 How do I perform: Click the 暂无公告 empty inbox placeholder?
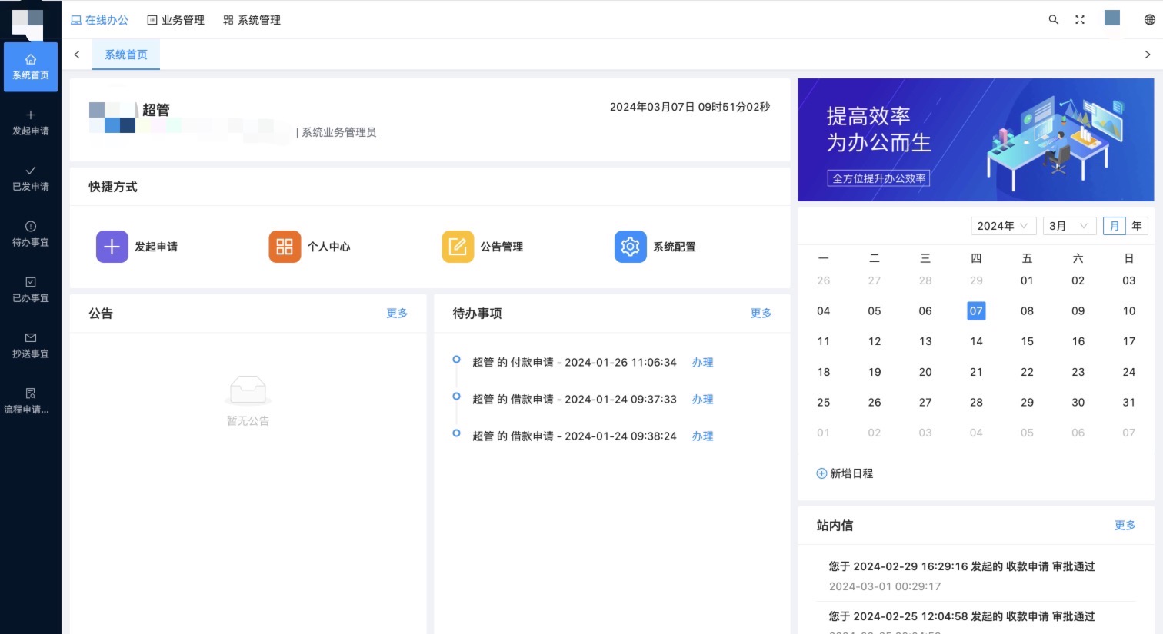click(x=248, y=400)
